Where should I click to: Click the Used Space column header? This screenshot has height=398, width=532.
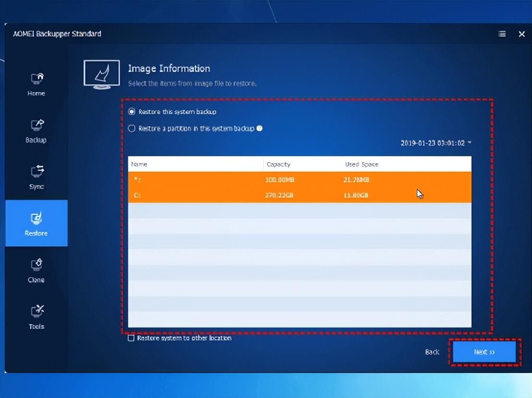(362, 164)
